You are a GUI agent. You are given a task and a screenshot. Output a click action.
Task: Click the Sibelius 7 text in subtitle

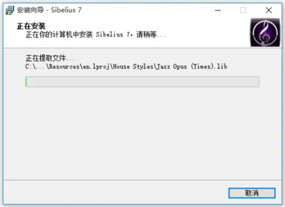coord(113,34)
